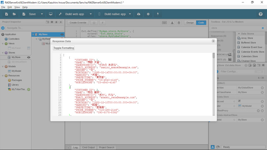Click the lightning bolt icon in the toolbar

pos(158,14)
